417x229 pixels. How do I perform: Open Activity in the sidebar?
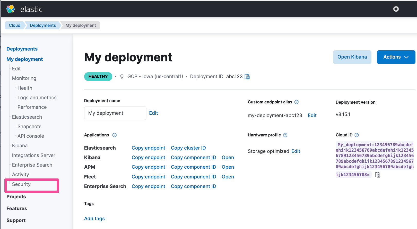(x=20, y=175)
